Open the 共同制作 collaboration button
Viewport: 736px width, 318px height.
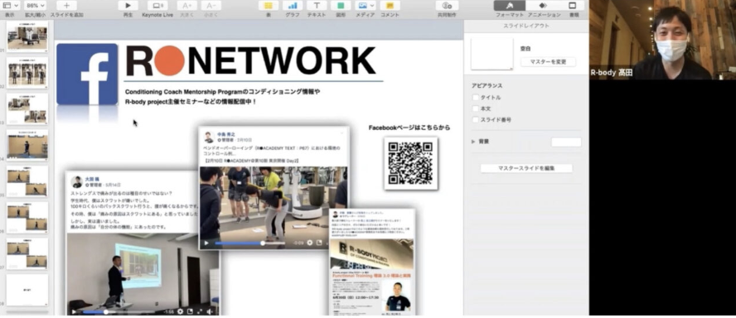(x=447, y=6)
